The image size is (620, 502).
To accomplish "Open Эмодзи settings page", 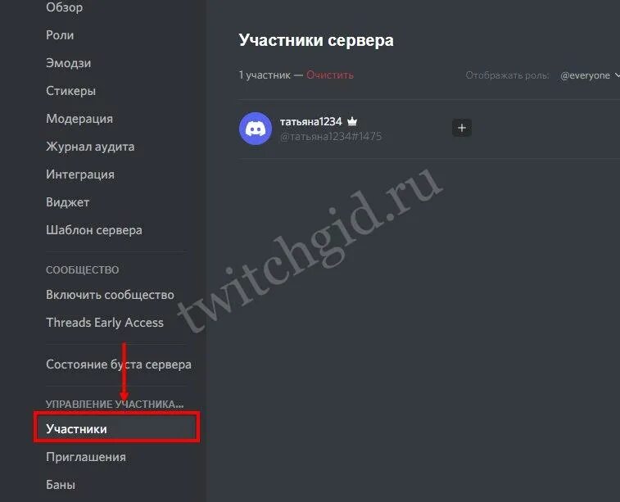I will click(69, 63).
